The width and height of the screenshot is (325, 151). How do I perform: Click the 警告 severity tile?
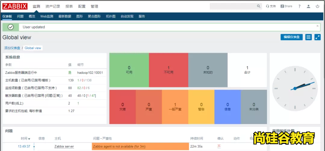click(201, 107)
